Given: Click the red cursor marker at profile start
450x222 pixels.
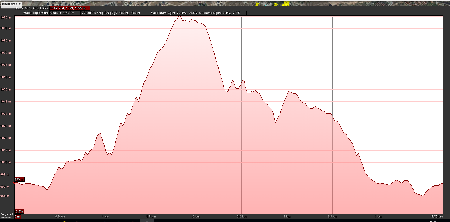Looking at the screenshot, I should (15, 182).
